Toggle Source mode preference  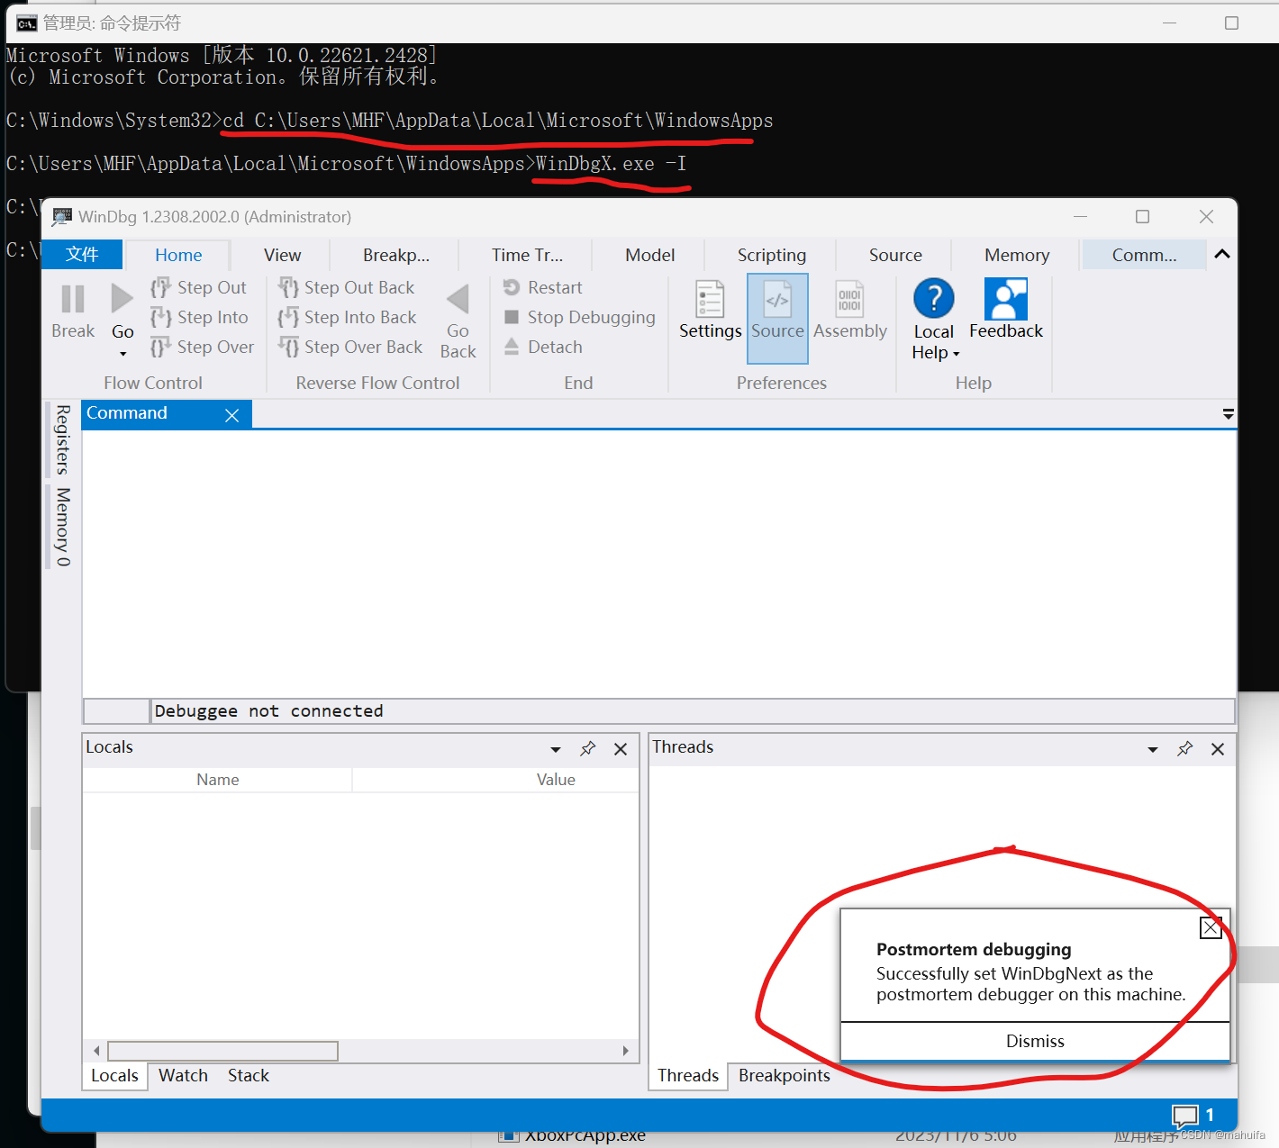click(x=777, y=318)
